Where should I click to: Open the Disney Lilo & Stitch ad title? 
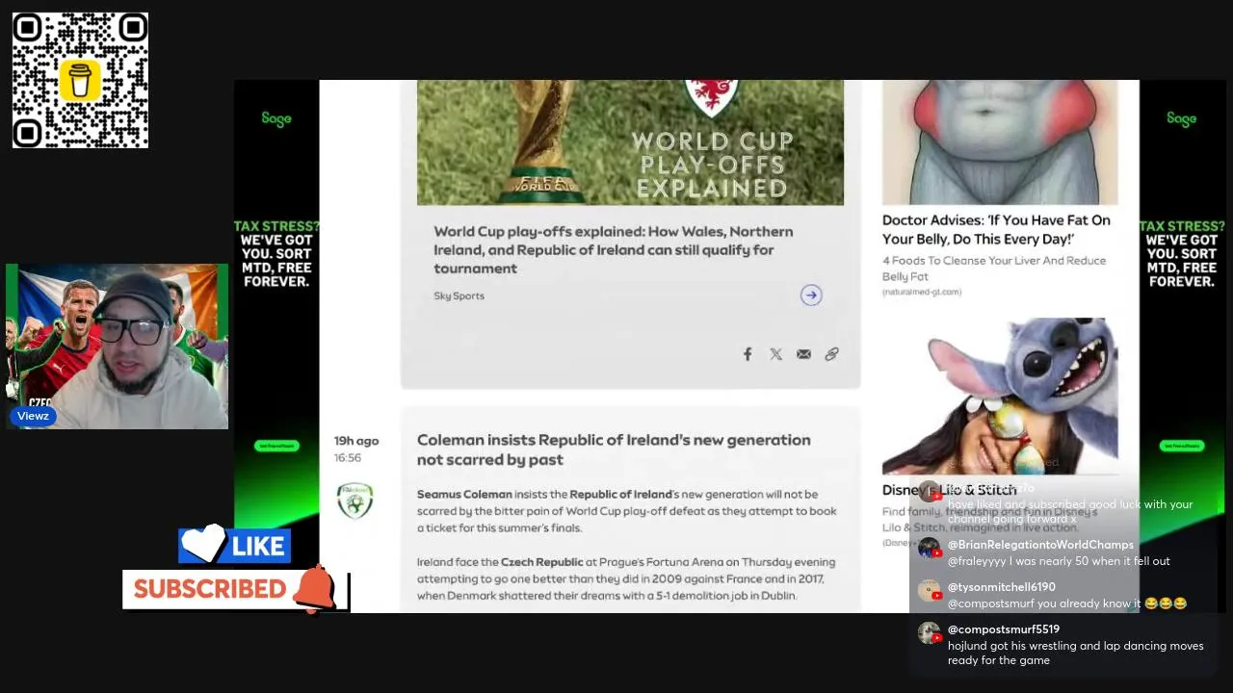(x=949, y=490)
